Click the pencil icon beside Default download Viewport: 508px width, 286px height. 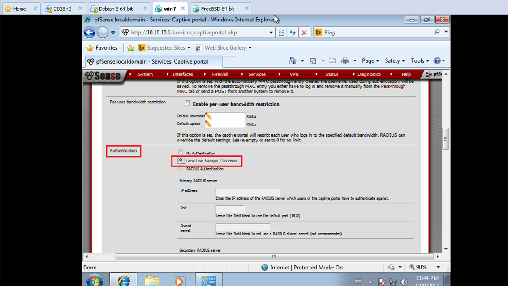tap(208, 116)
